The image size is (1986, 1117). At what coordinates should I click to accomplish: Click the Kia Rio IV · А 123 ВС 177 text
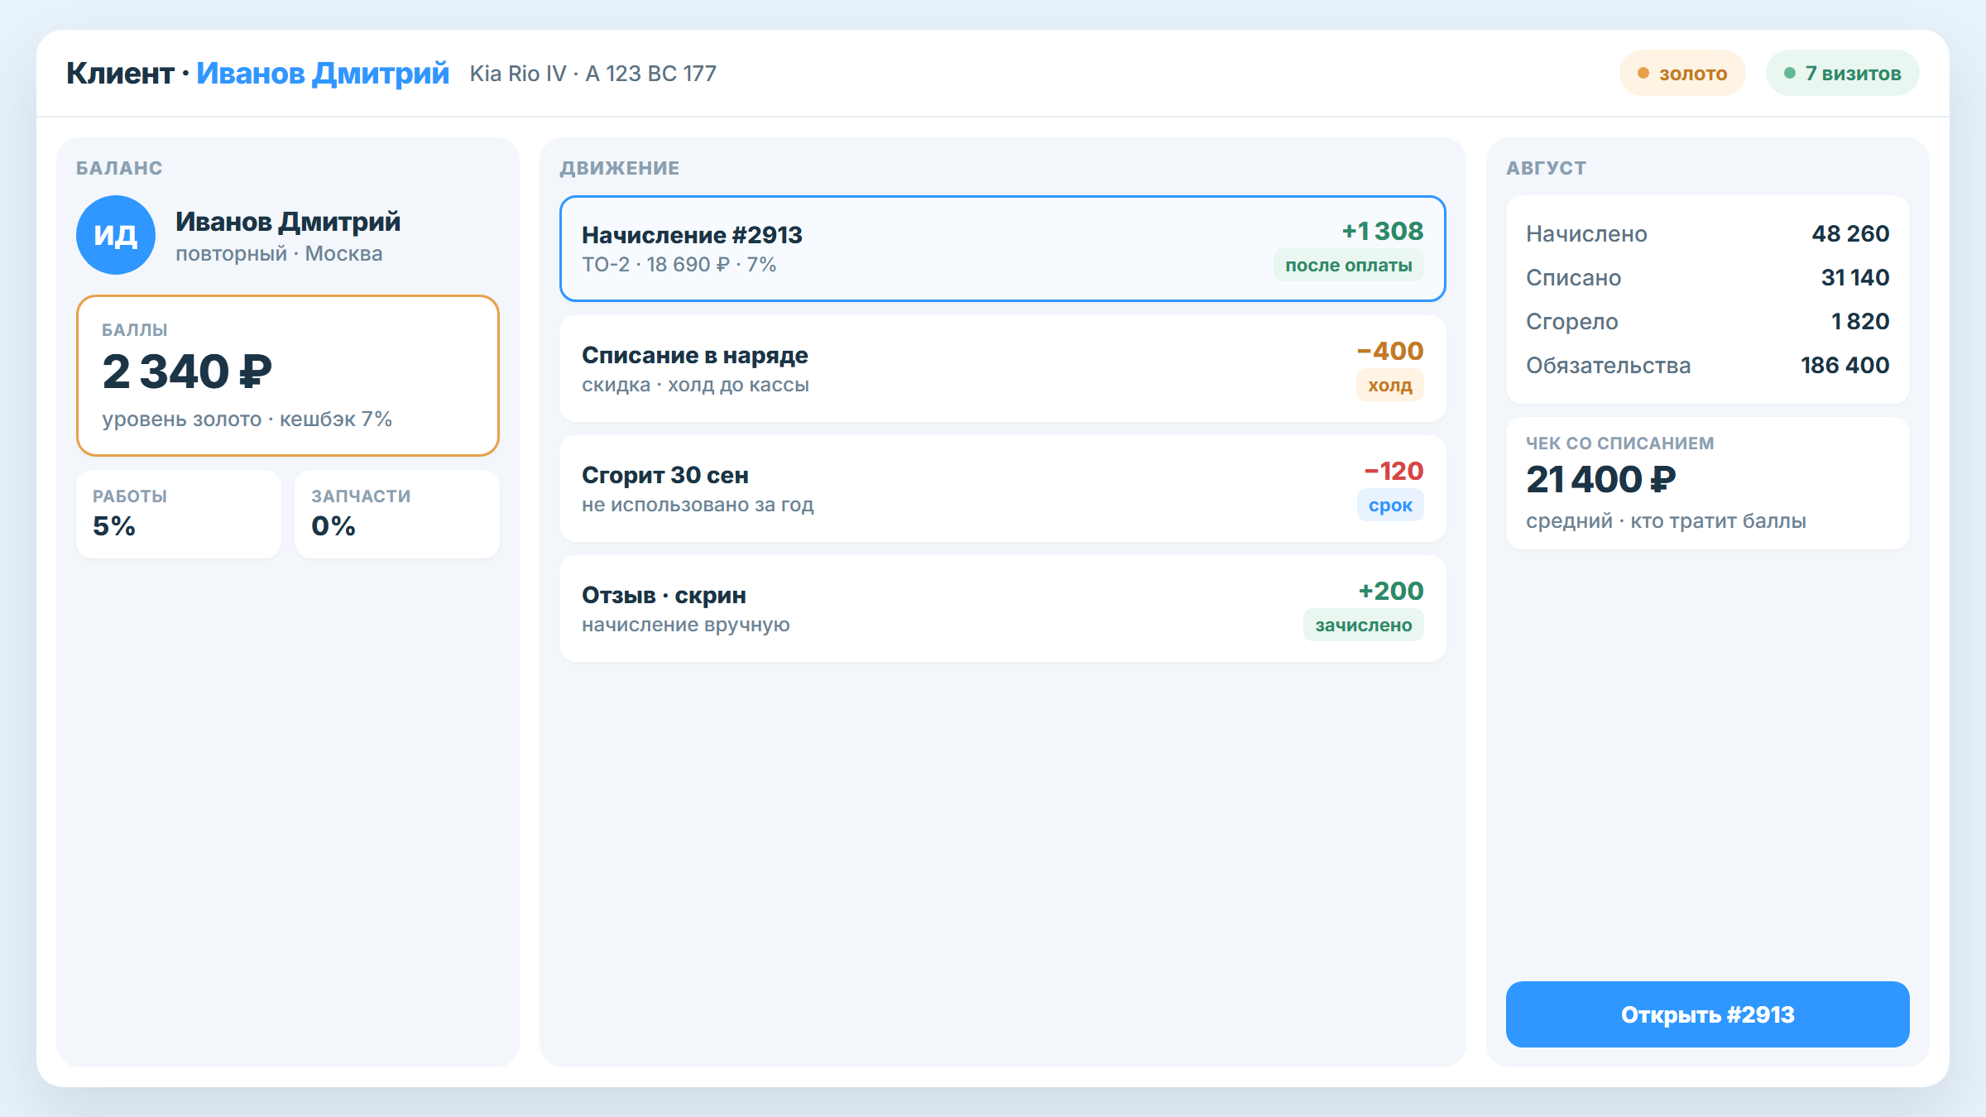592,74
